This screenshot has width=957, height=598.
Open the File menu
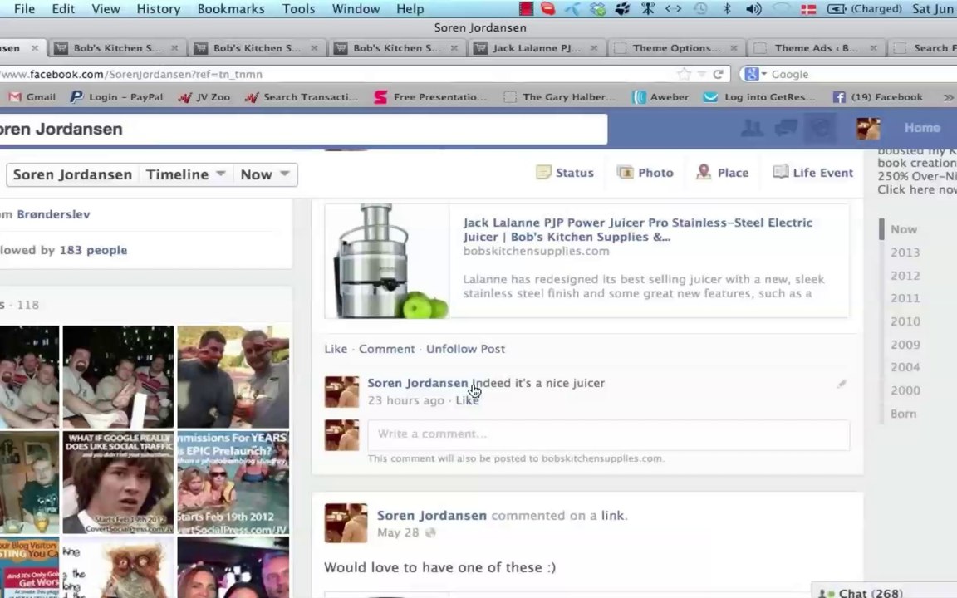pos(24,8)
